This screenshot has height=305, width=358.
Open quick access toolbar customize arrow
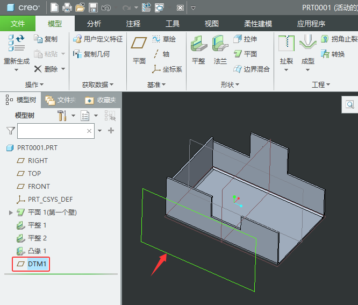point(193,8)
